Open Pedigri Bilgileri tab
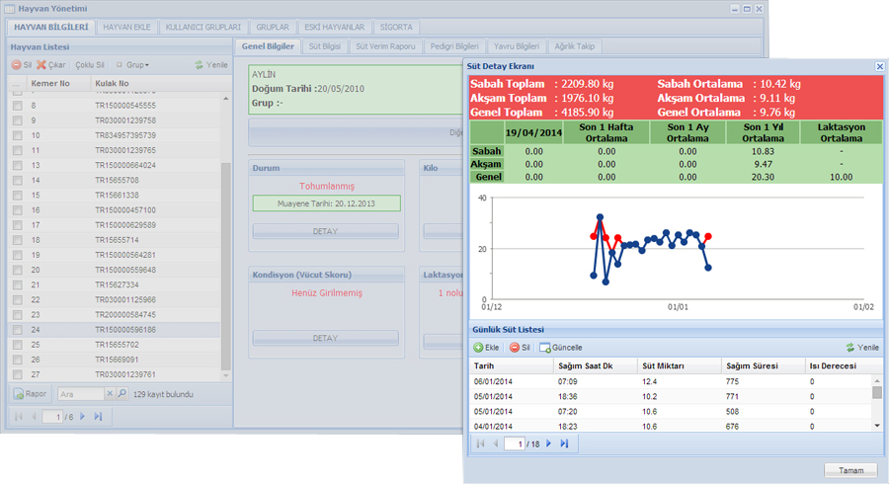Screen dimensions: 889x484 [x=454, y=46]
